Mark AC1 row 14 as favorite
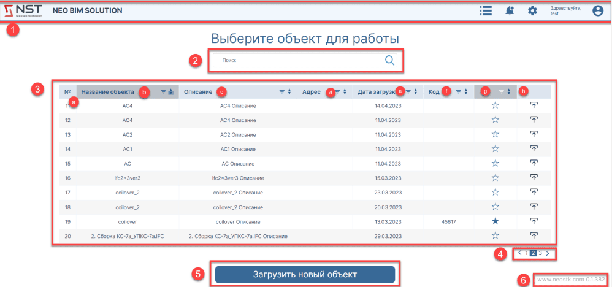The height and width of the screenshot is (287, 612). pyautogui.click(x=495, y=149)
